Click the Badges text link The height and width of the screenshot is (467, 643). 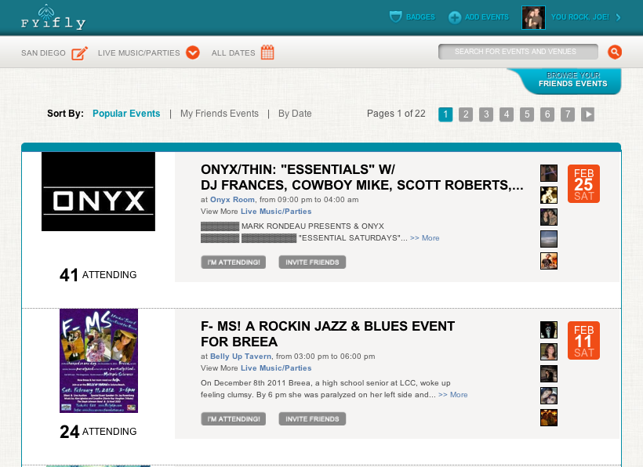tap(420, 17)
